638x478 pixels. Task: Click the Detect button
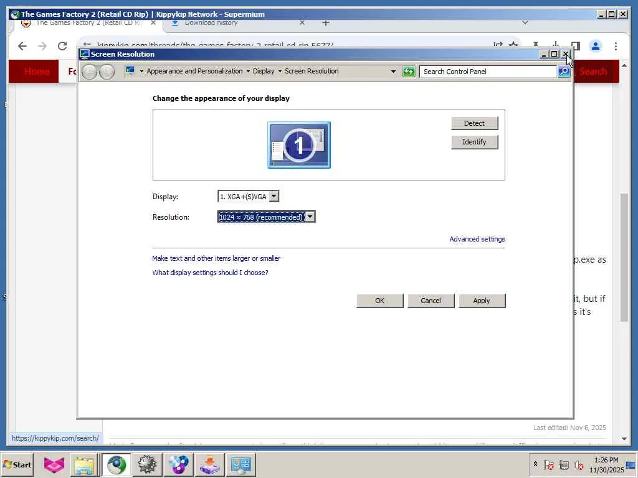pos(474,123)
